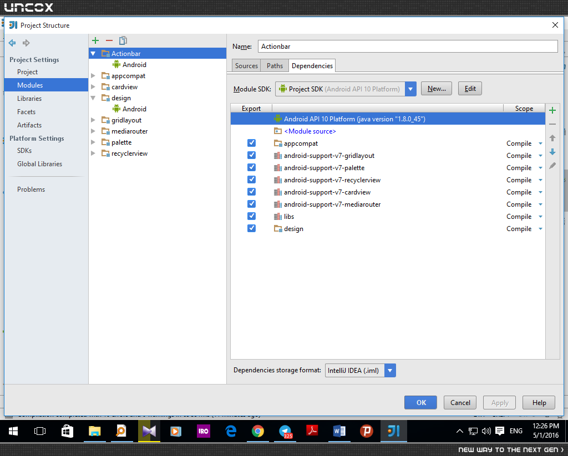The image size is (568, 456).
Task: Open Google Chrome from taskbar
Action: pyautogui.click(x=258, y=431)
